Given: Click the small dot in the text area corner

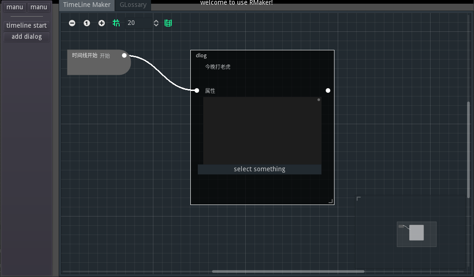Looking at the screenshot, I should (319, 100).
